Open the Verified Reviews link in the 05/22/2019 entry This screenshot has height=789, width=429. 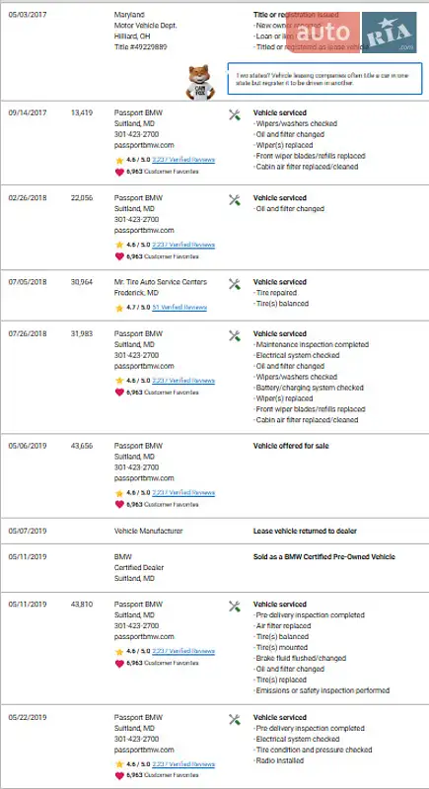[183, 764]
